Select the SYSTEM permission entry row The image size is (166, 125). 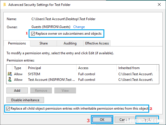pos(82,74)
